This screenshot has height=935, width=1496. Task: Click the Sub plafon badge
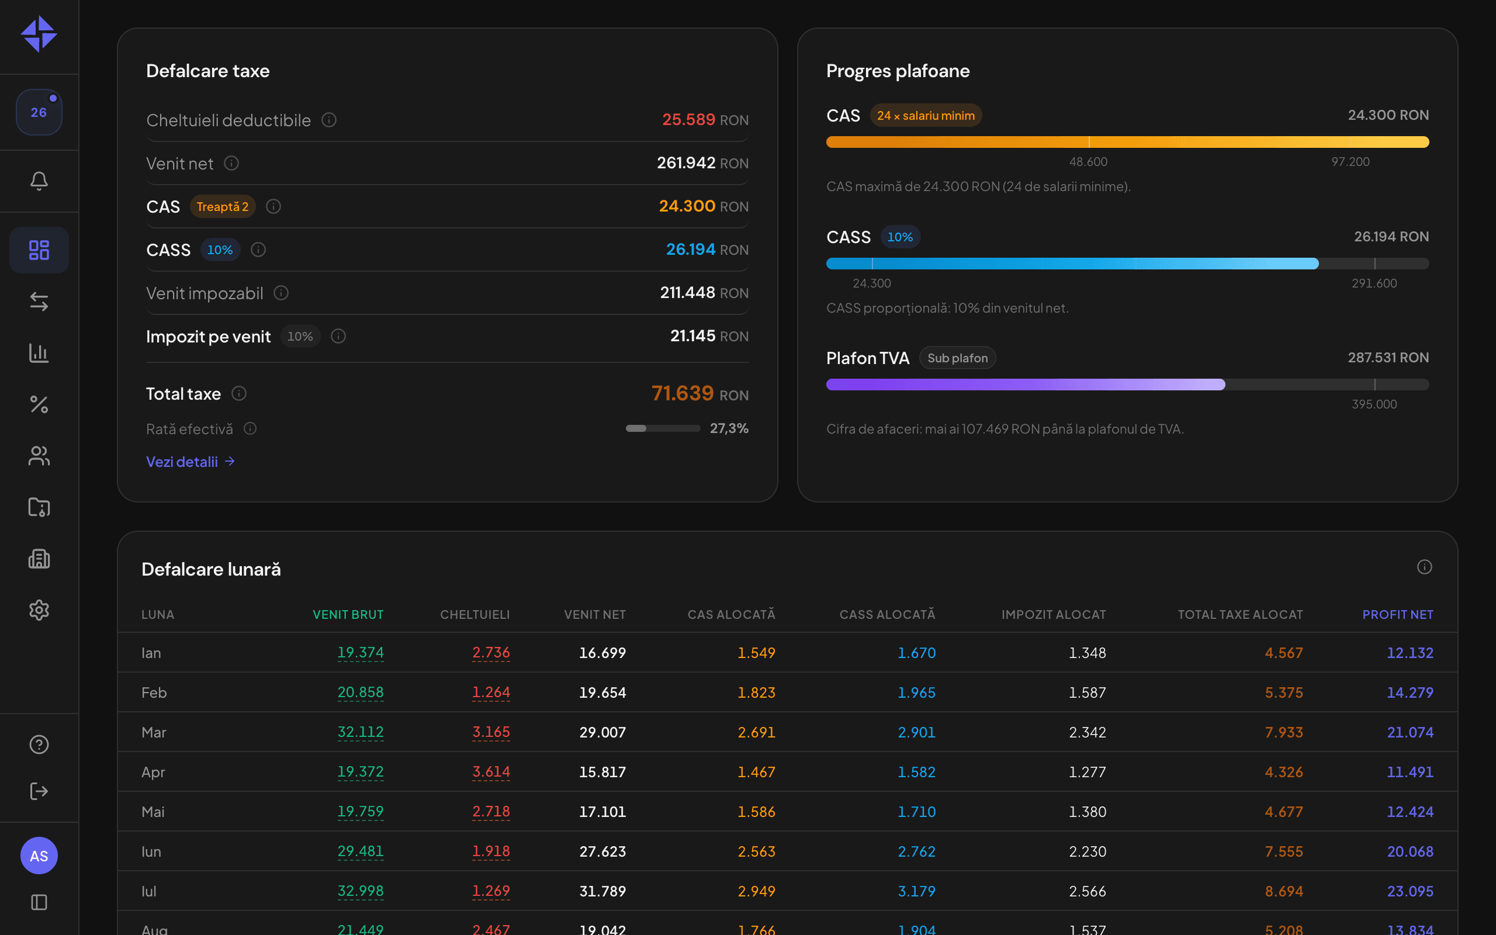[958, 358]
